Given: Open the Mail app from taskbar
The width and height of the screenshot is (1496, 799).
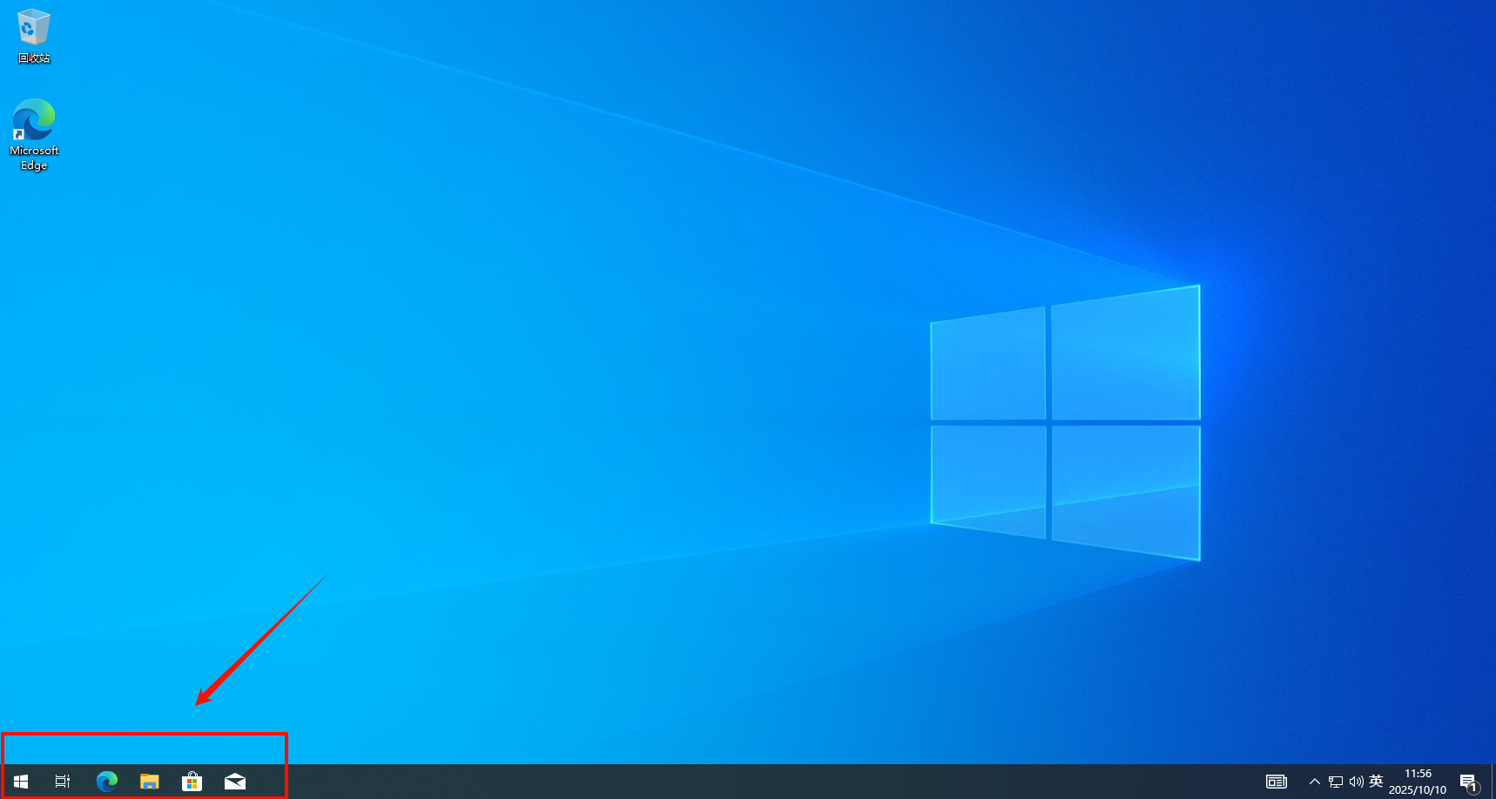Looking at the screenshot, I should pyautogui.click(x=235, y=782).
